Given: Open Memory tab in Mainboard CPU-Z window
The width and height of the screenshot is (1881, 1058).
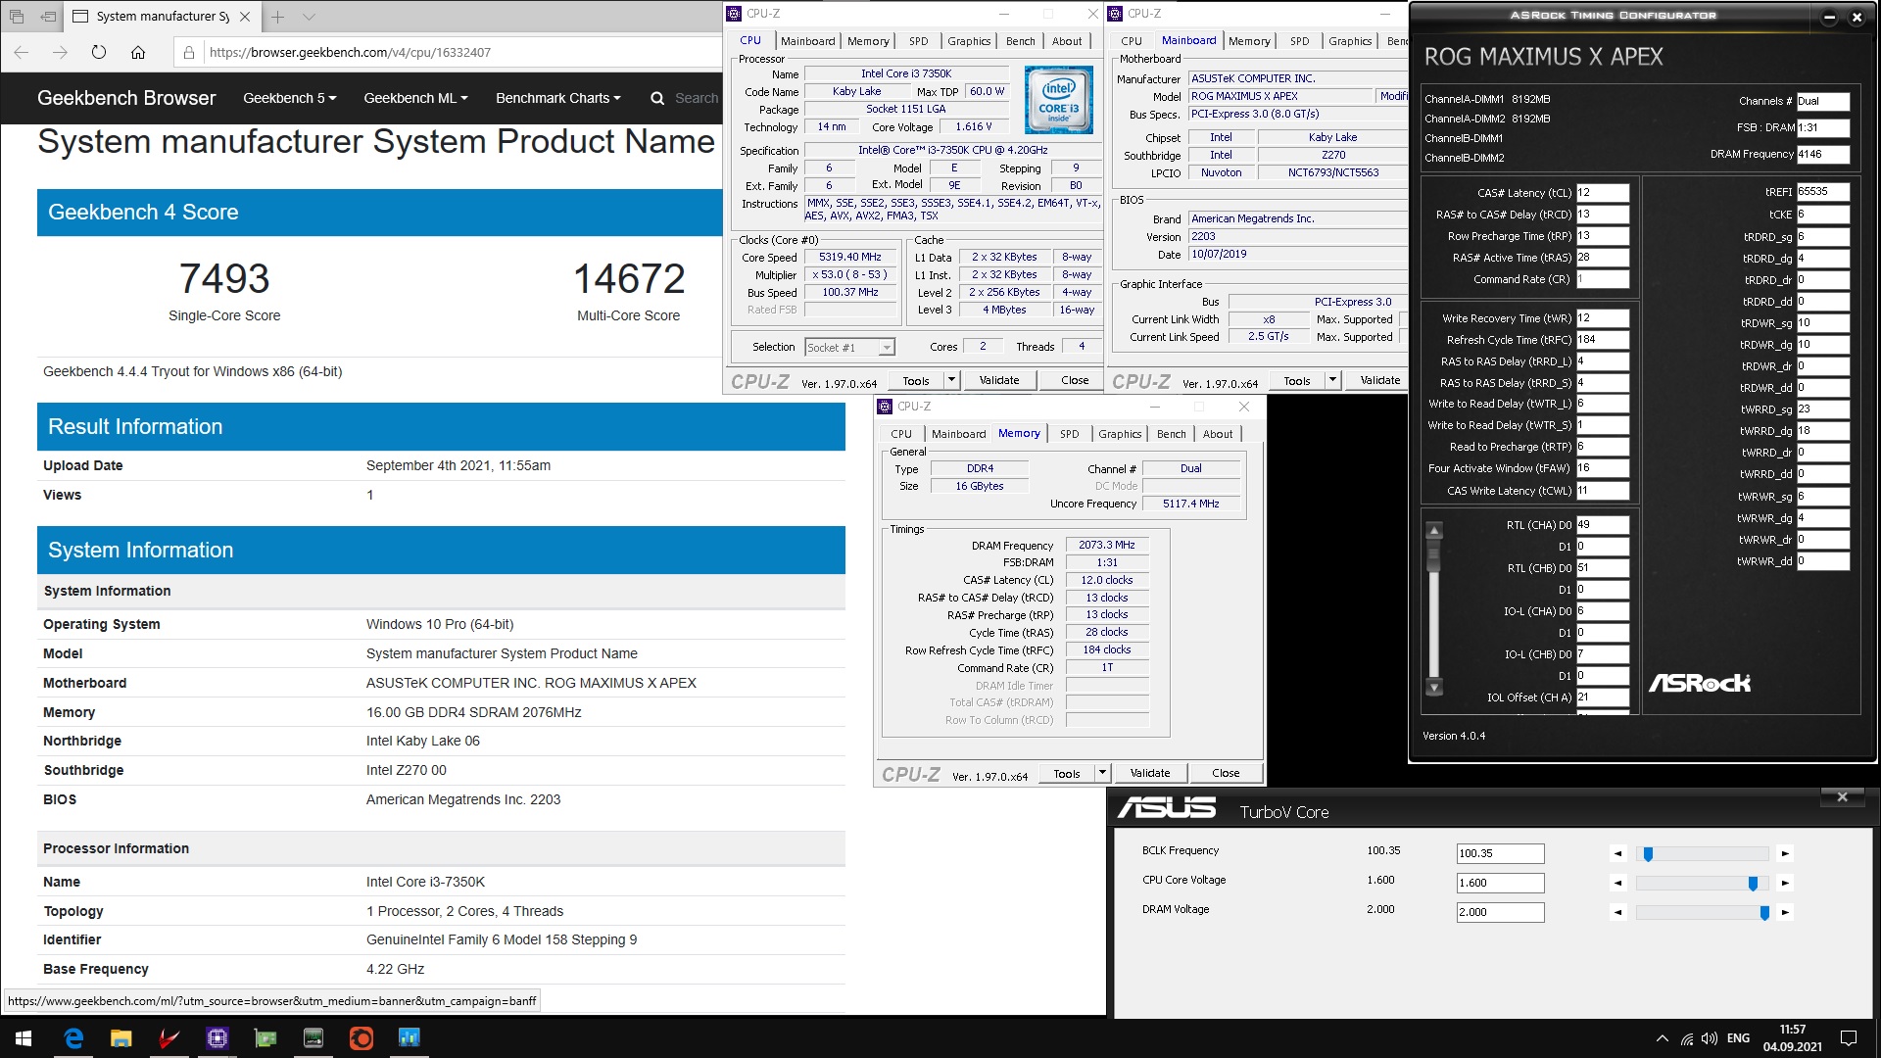Looking at the screenshot, I should click(1249, 41).
